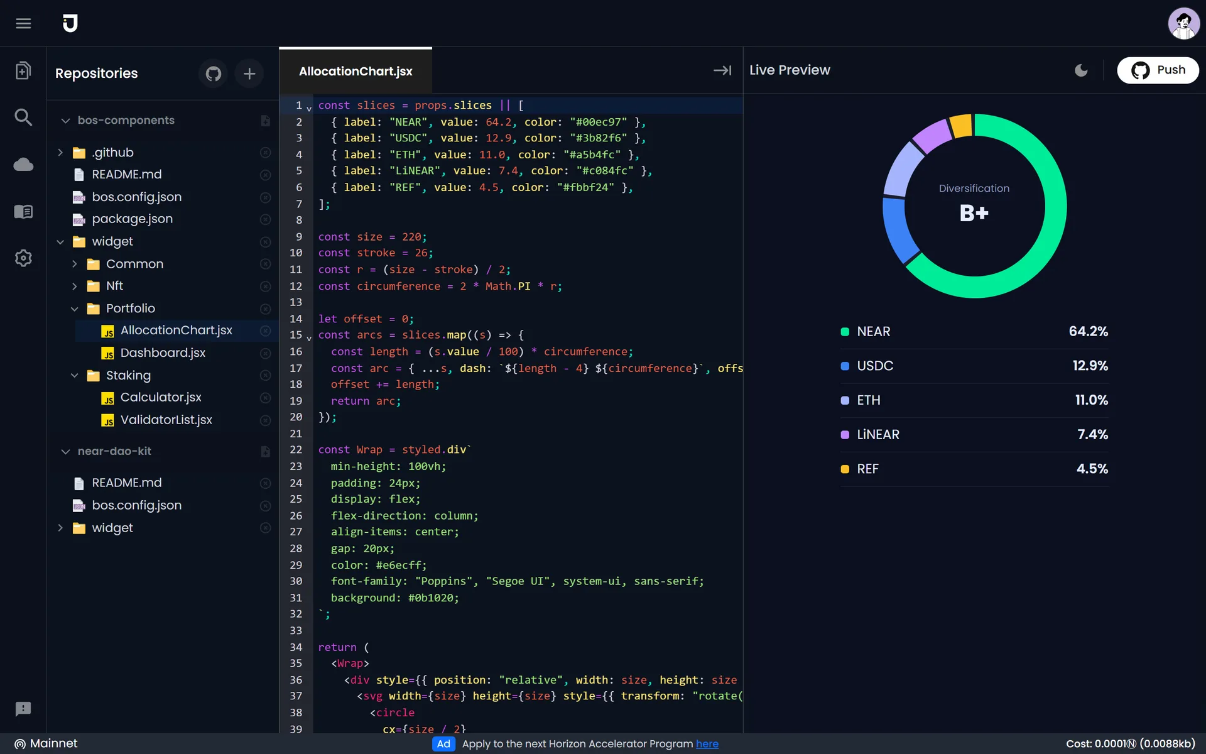Fold code at line 1
Image resolution: width=1206 pixels, height=754 pixels.
[x=309, y=109]
